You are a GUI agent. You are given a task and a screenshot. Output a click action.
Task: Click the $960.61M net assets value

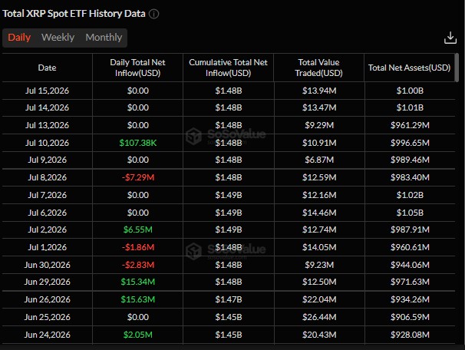410,247
